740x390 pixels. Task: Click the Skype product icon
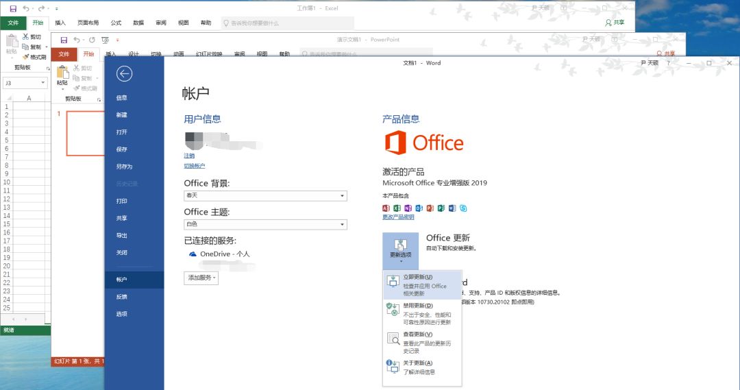coord(463,208)
